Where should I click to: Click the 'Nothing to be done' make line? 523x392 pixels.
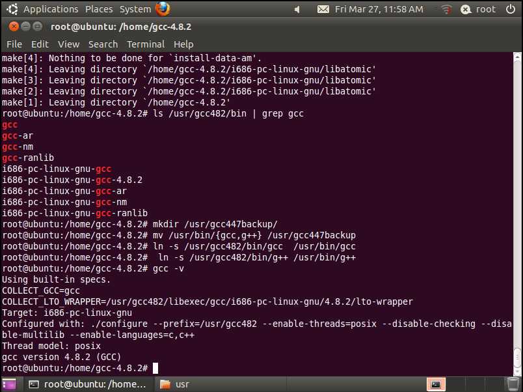[132, 58]
